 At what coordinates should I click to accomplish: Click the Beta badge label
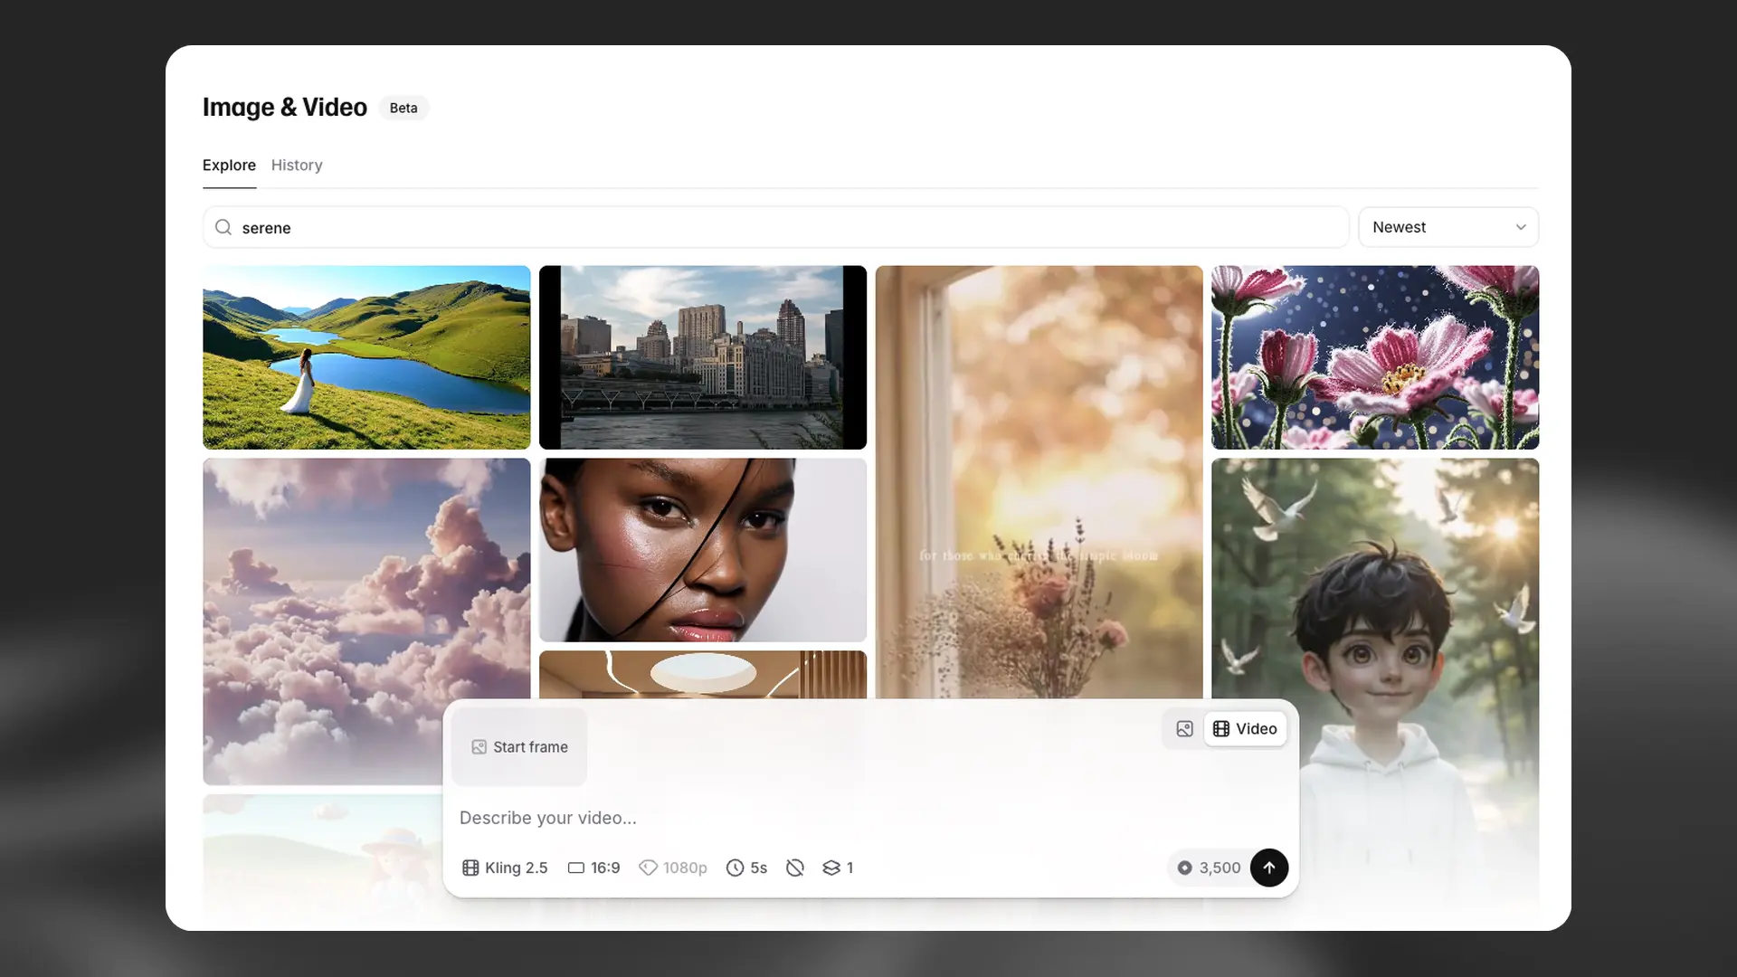pyautogui.click(x=403, y=108)
